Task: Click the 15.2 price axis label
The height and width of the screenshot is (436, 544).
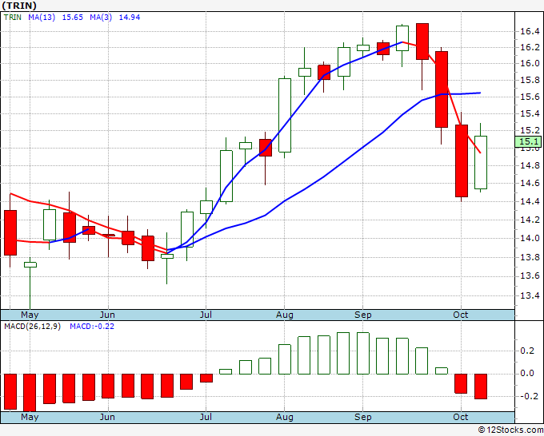Action: (530, 130)
